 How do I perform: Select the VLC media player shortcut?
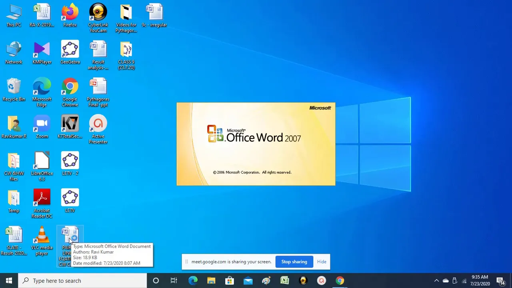pos(42,241)
